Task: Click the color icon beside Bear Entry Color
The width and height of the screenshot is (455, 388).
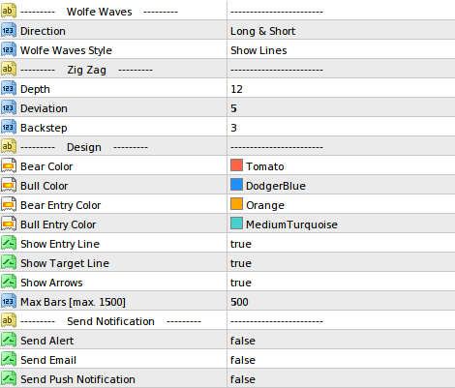Action: [x=9, y=204]
